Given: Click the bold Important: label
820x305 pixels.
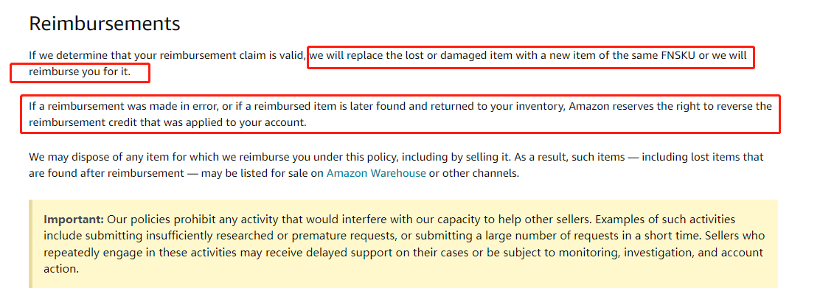Looking at the screenshot, I should click(x=74, y=220).
